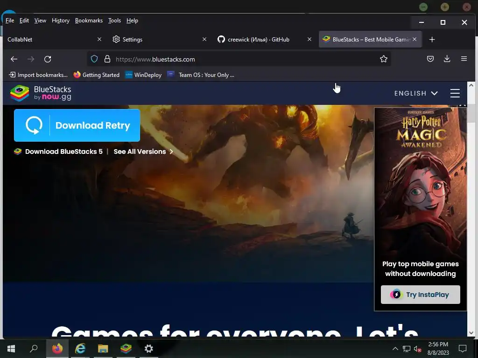Open the Downloads toolbar icon
This screenshot has height=358, width=478.
click(x=447, y=59)
